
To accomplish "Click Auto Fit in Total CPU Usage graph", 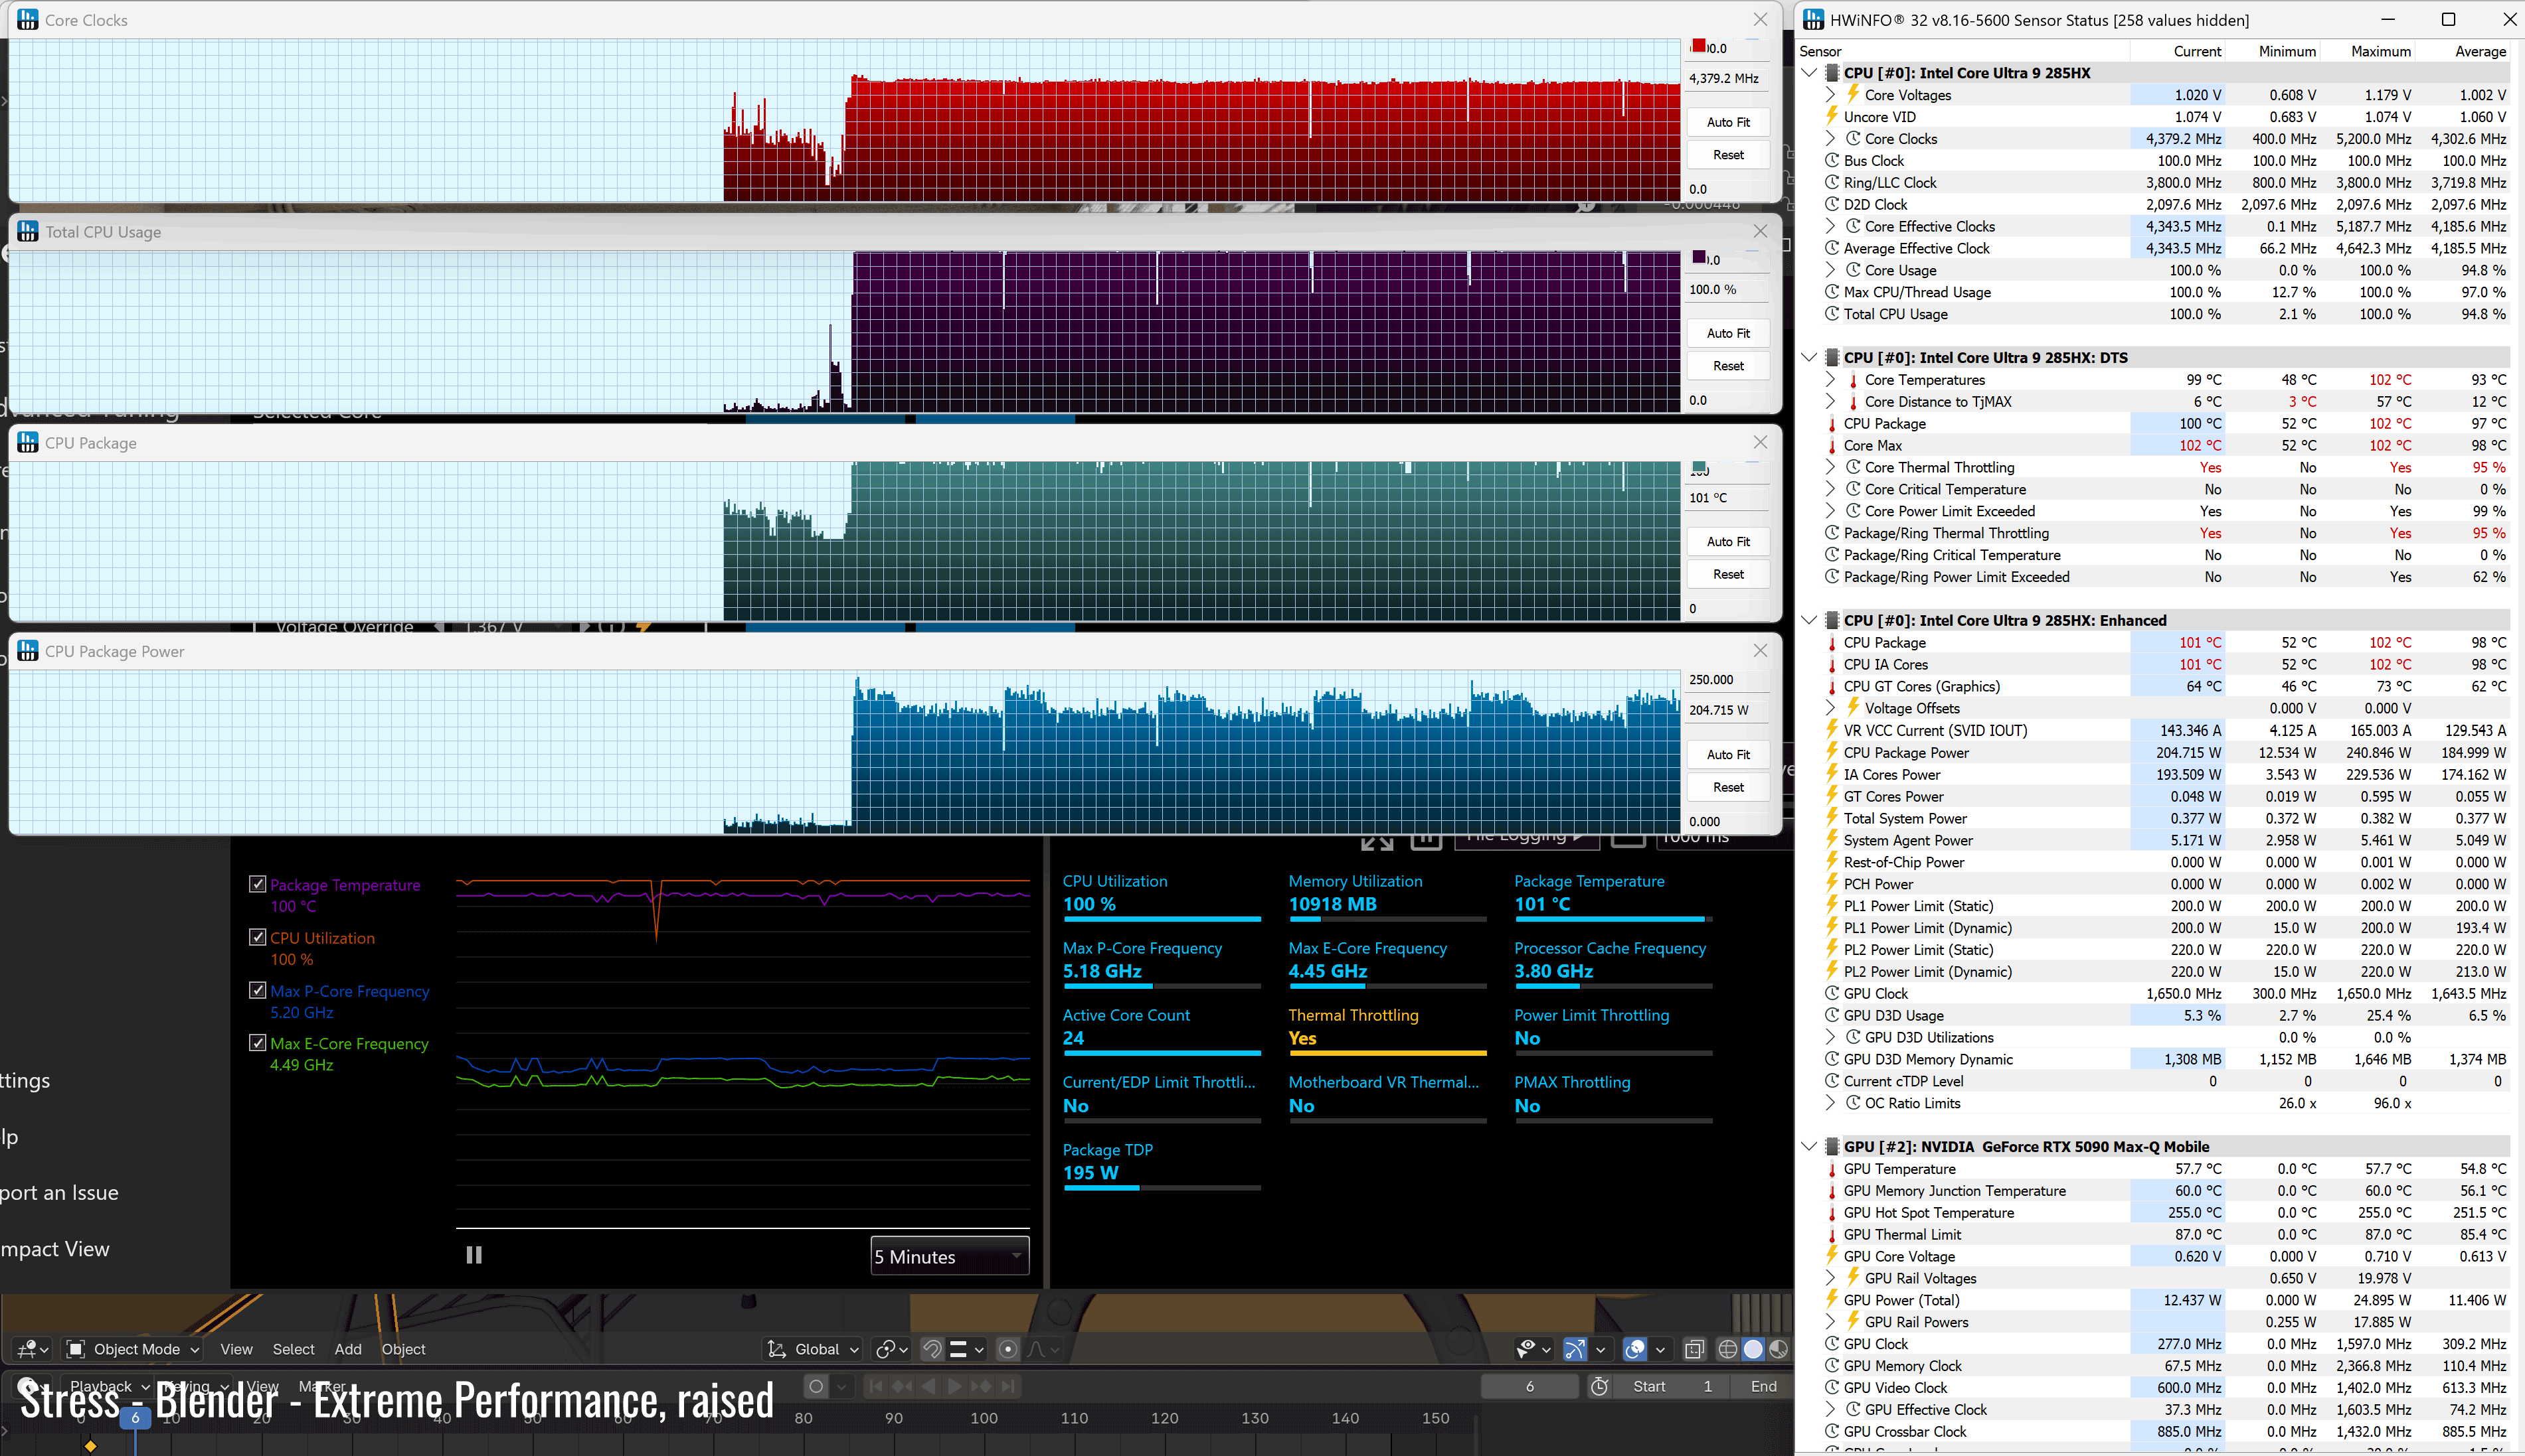I will (1728, 333).
